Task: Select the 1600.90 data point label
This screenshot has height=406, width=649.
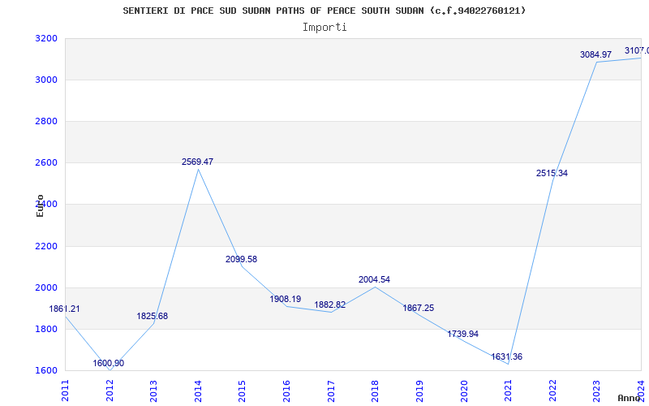Action: click(109, 364)
